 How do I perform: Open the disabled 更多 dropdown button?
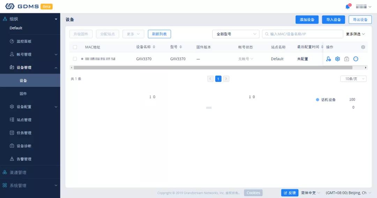pos(133,34)
